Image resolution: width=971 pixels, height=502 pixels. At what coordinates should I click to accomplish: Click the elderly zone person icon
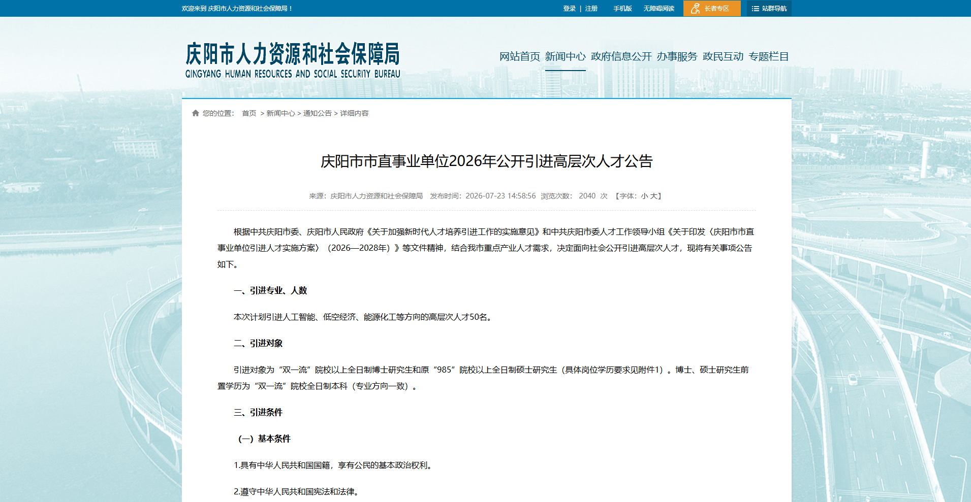click(696, 9)
